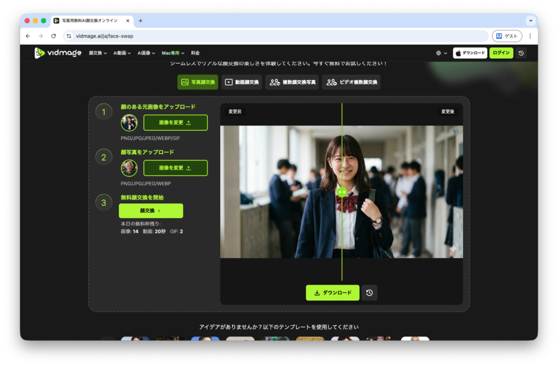Open Chrome three-dot menu
This screenshot has height=367, width=558.
530,36
